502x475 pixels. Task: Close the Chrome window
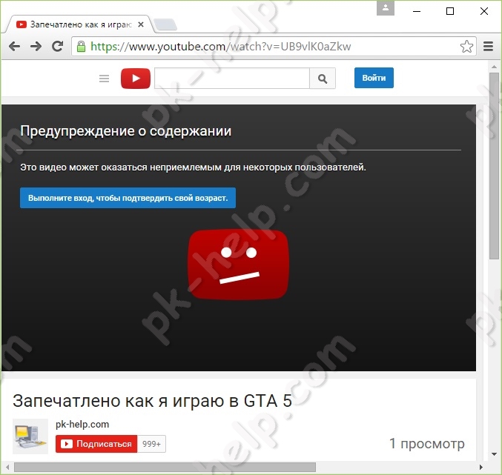484,11
